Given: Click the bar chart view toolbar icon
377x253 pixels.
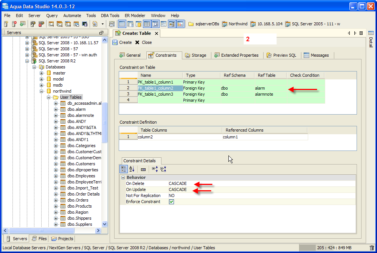Looking at the screenshot, I should 180,24.
